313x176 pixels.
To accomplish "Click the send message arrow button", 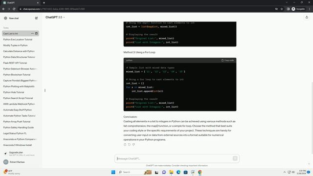I will (235, 158).
